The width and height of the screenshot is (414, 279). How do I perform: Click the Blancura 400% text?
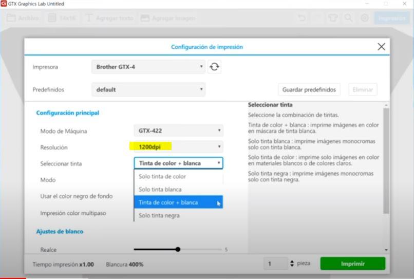[x=125, y=264]
